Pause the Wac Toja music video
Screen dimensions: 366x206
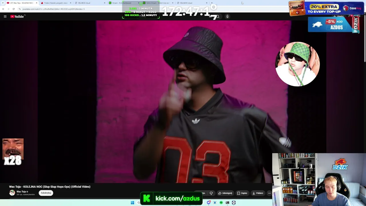(183, 102)
